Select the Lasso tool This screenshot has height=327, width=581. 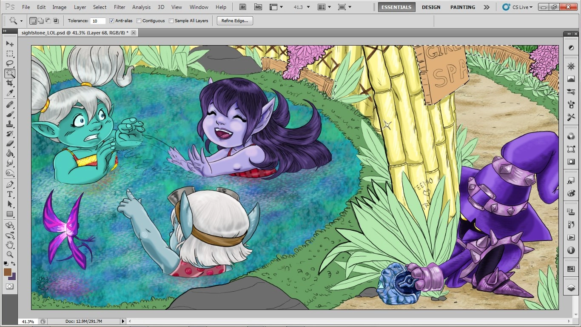(10, 63)
